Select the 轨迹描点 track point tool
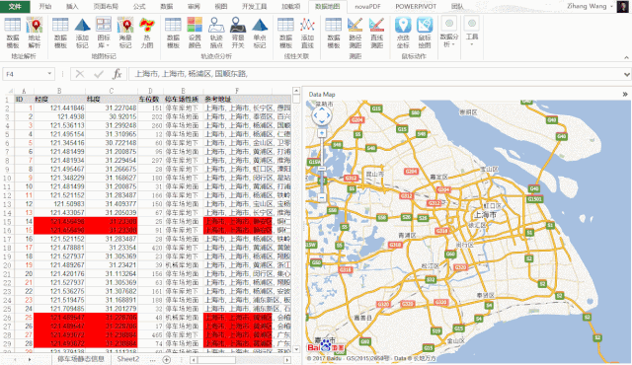The width and height of the screenshot is (632, 365). pyautogui.click(x=216, y=33)
